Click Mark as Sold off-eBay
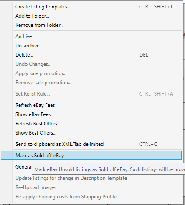 pos(91,155)
